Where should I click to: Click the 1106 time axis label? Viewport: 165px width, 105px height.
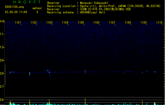click(x=96, y=23)
